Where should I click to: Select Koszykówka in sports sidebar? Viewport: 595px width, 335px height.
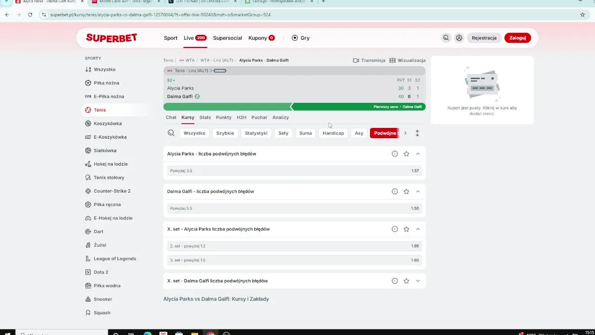coord(107,123)
